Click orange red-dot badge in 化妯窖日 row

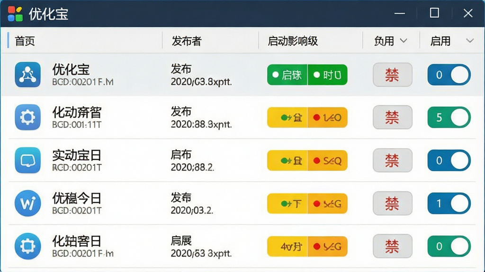pyautogui.click(x=328, y=246)
